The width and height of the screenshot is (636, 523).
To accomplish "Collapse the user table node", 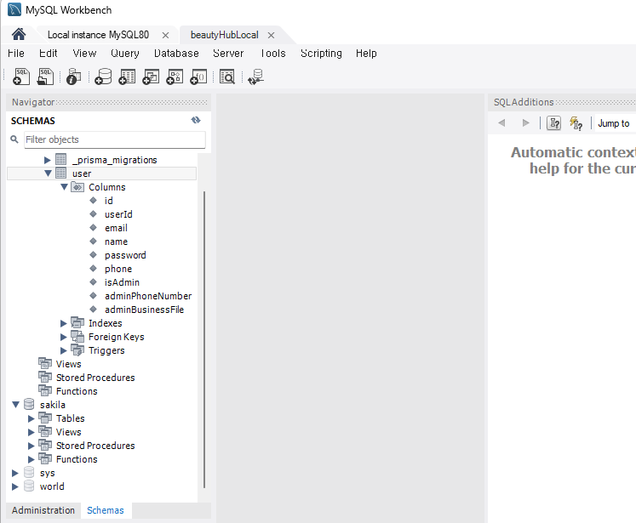I will coord(48,173).
